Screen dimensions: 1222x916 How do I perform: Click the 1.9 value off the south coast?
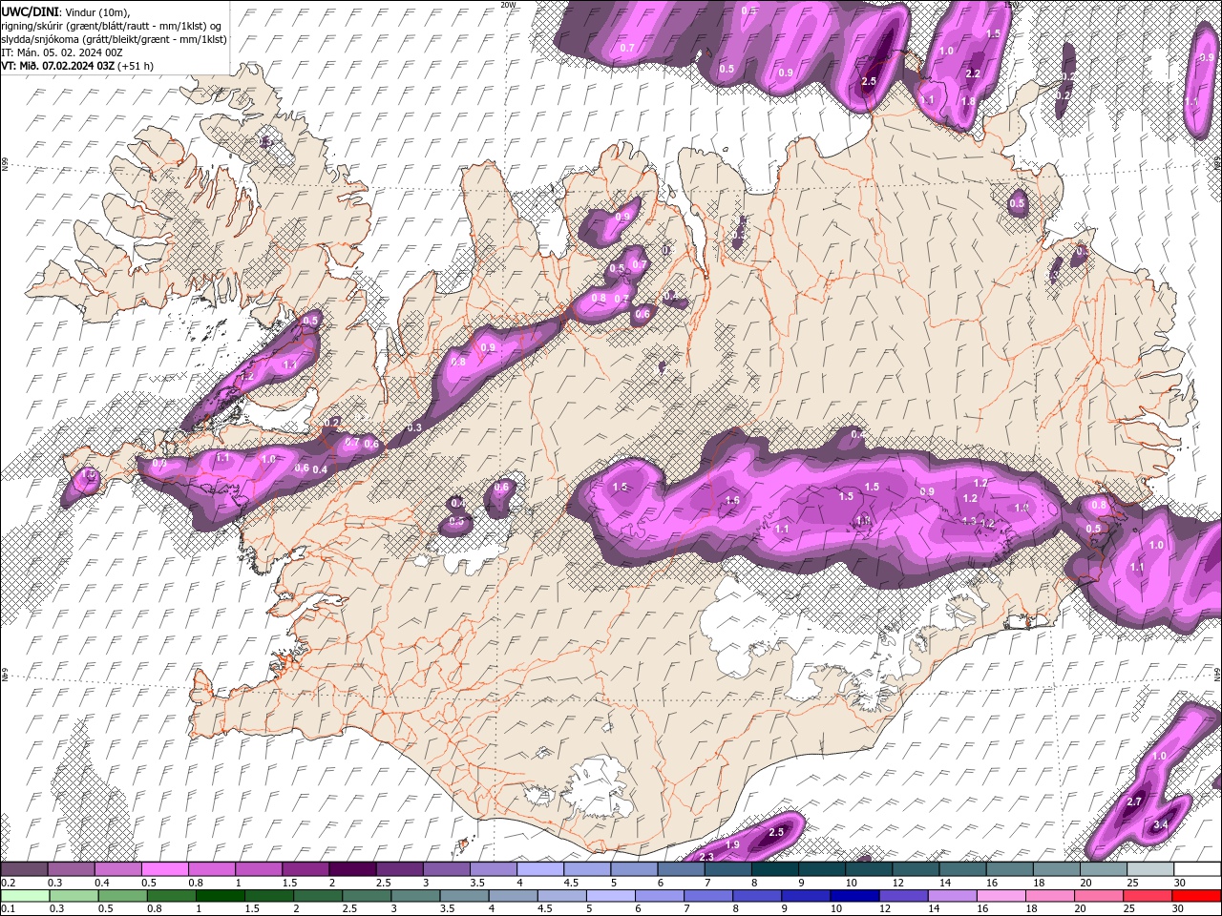(x=732, y=844)
